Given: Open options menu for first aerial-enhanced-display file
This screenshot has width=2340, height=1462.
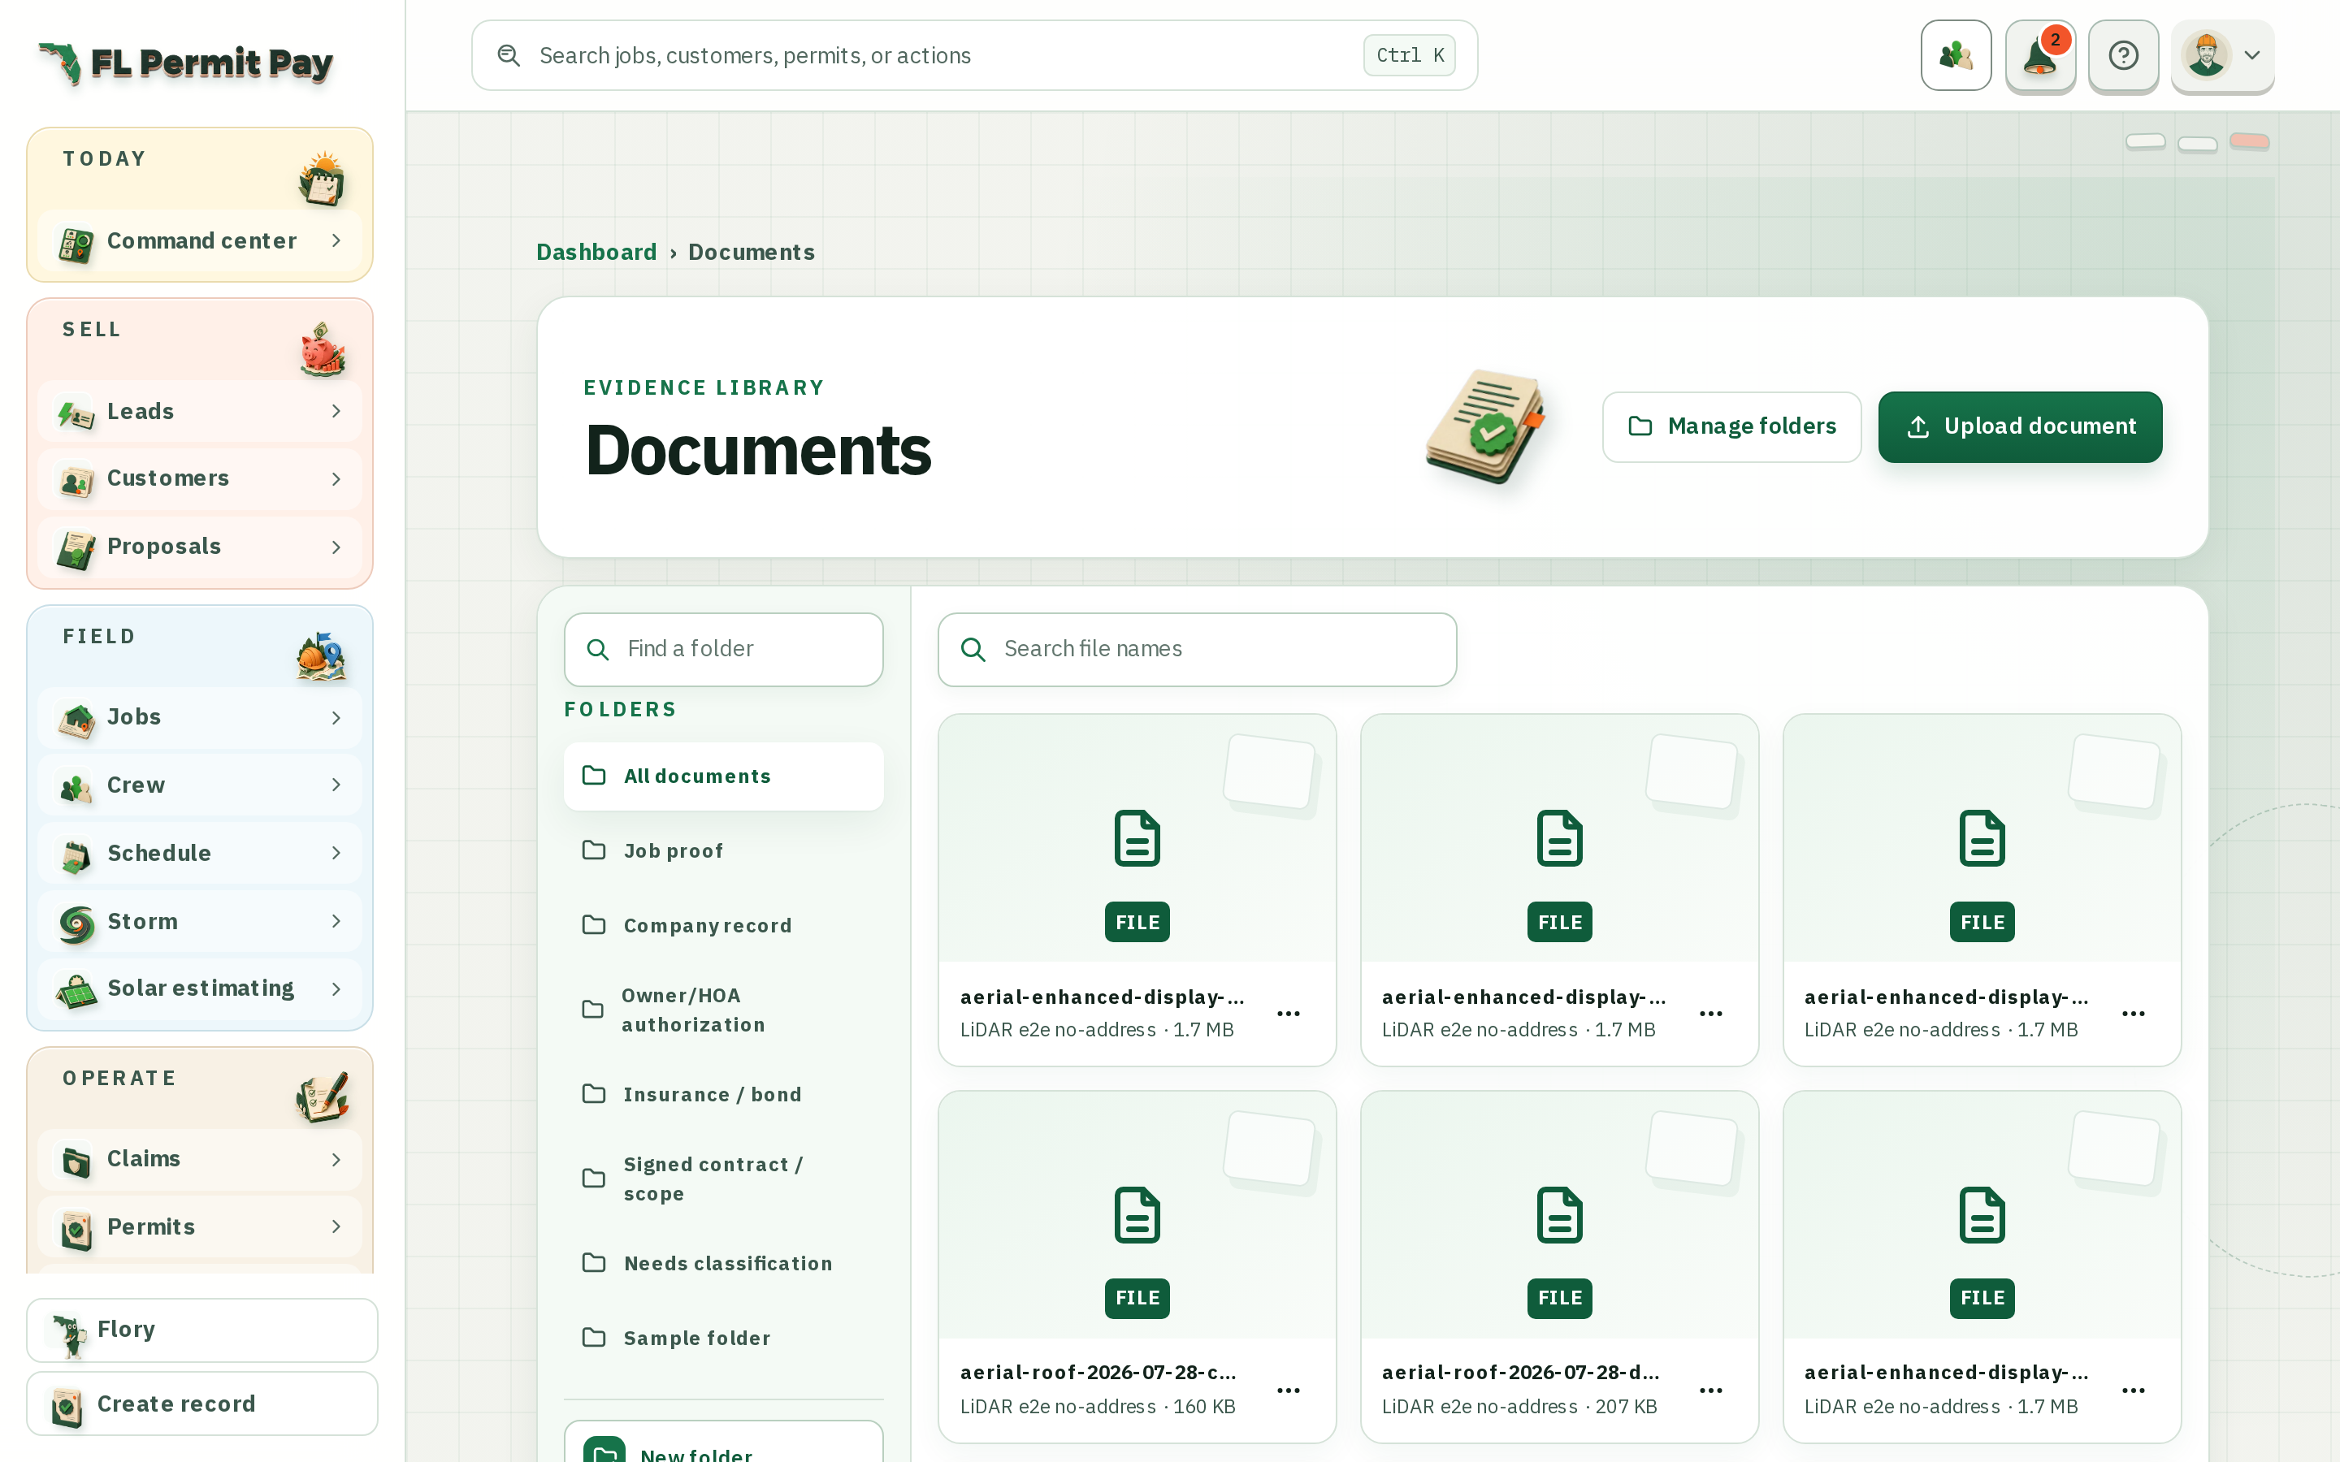Looking at the screenshot, I should click(x=1289, y=1014).
